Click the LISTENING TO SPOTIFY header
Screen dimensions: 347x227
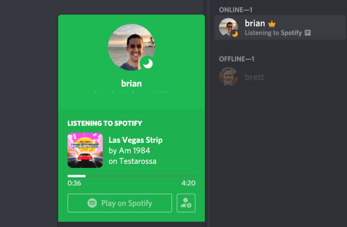[105, 124]
